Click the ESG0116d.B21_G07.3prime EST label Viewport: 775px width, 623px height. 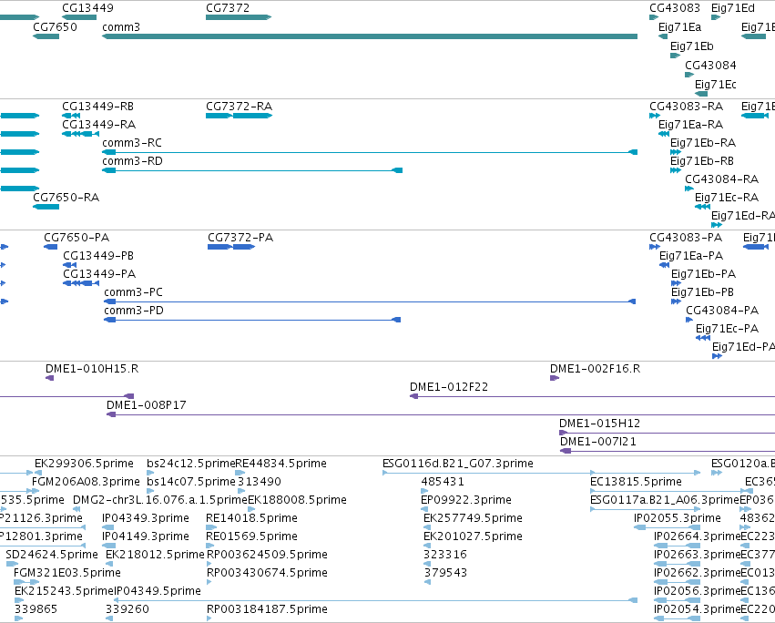pos(458,464)
